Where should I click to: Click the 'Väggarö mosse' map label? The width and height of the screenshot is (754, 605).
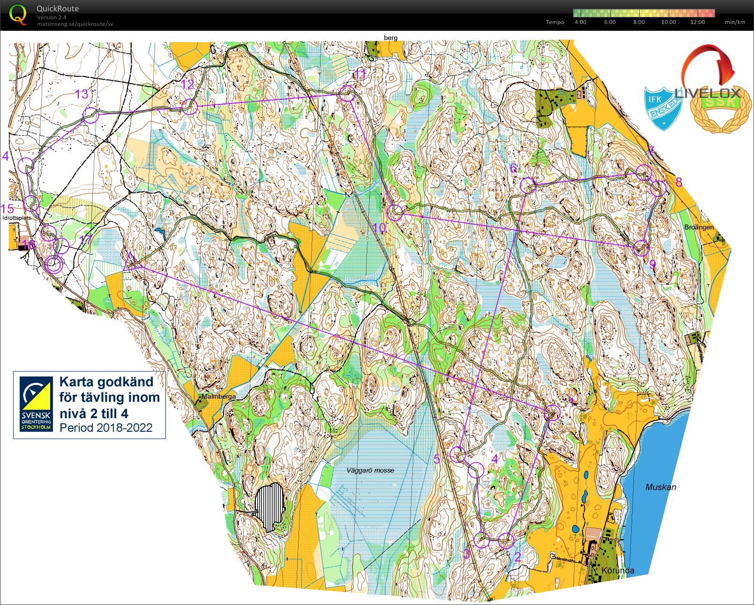(370, 470)
